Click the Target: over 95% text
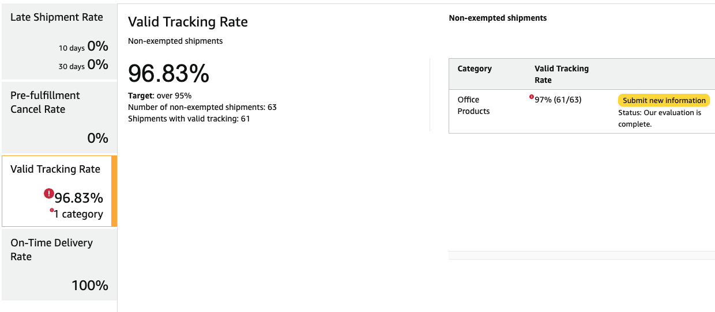715x312 pixels. (x=160, y=96)
